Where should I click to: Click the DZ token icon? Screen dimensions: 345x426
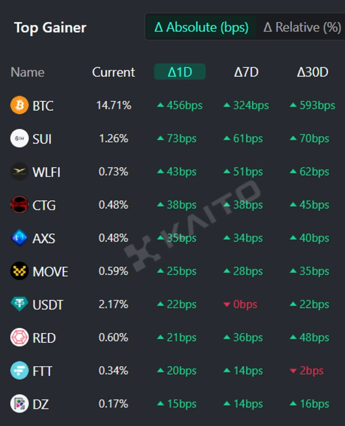[x=19, y=404]
